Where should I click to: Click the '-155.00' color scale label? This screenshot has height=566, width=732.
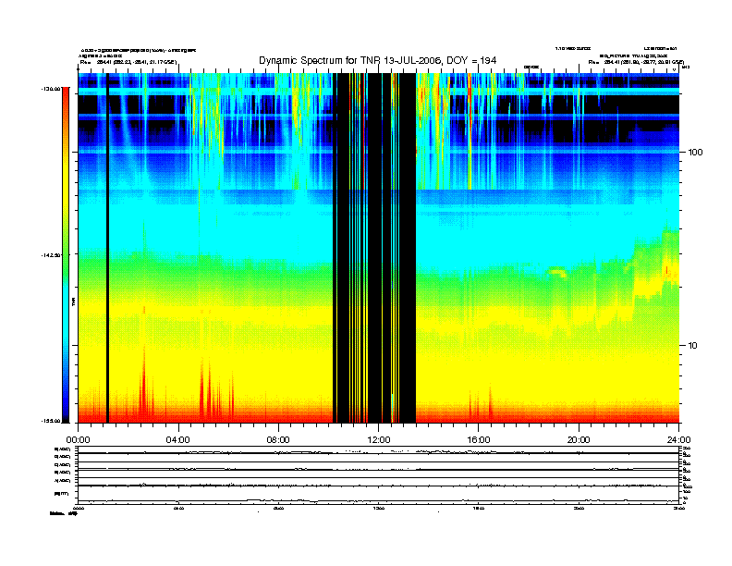tap(51, 421)
